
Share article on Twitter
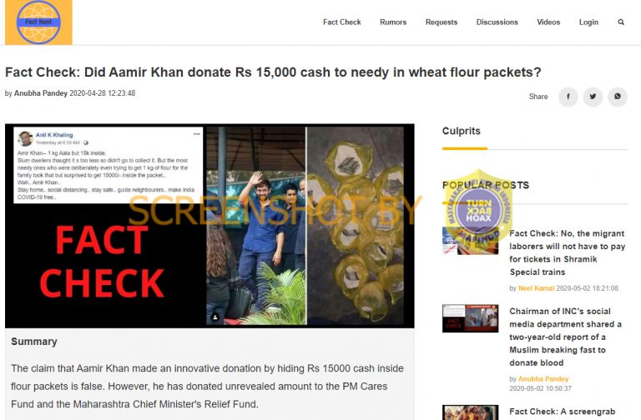click(593, 97)
